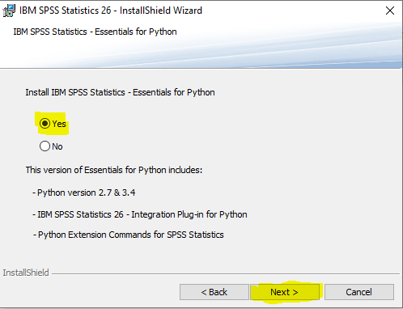Click the window title 'IBM SPSS Statistics 26 - InstallShield Wizard'
Screen dimensions: 403x309
coord(111,11)
